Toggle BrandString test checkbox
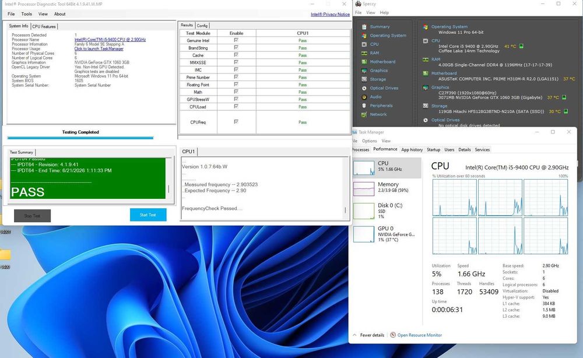583x358 pixels. (236, 48)
